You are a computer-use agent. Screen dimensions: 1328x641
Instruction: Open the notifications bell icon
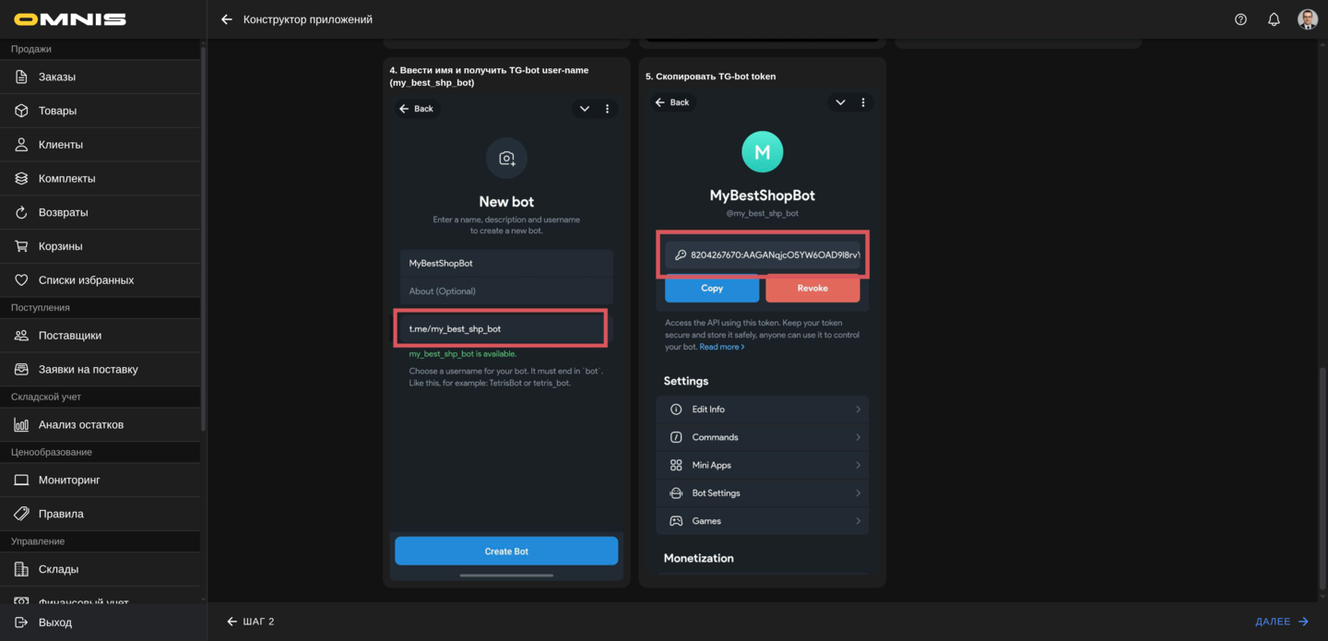tap(1274, 18)
